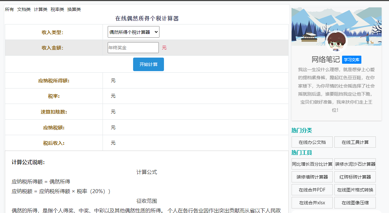Expand the 偶然所得个税计算器 income type dropdown
The height and width of the screenshot is (213, 389).
point(133,32)
